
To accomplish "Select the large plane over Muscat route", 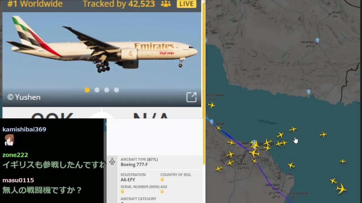I will tap(254, 153).
